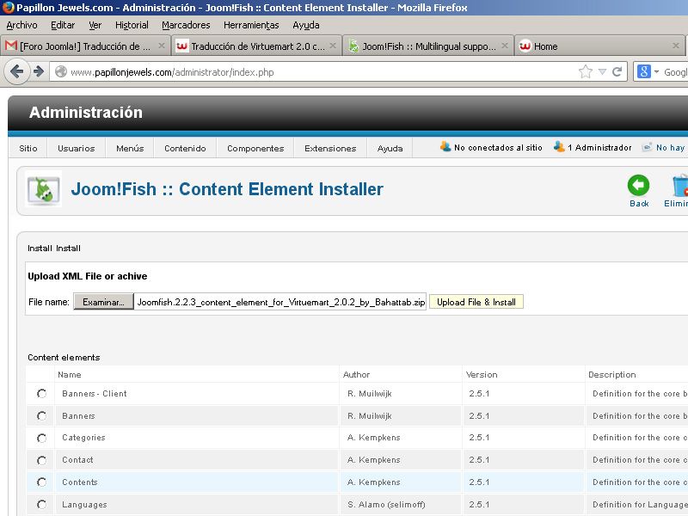Click the Firefox forward arrow button
Viewport: 688px width, 516px height.
(x=39, y=71)
